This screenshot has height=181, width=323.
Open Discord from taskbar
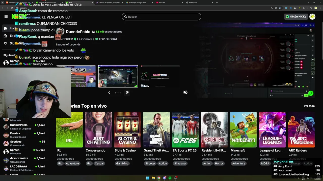click(164, 178)
